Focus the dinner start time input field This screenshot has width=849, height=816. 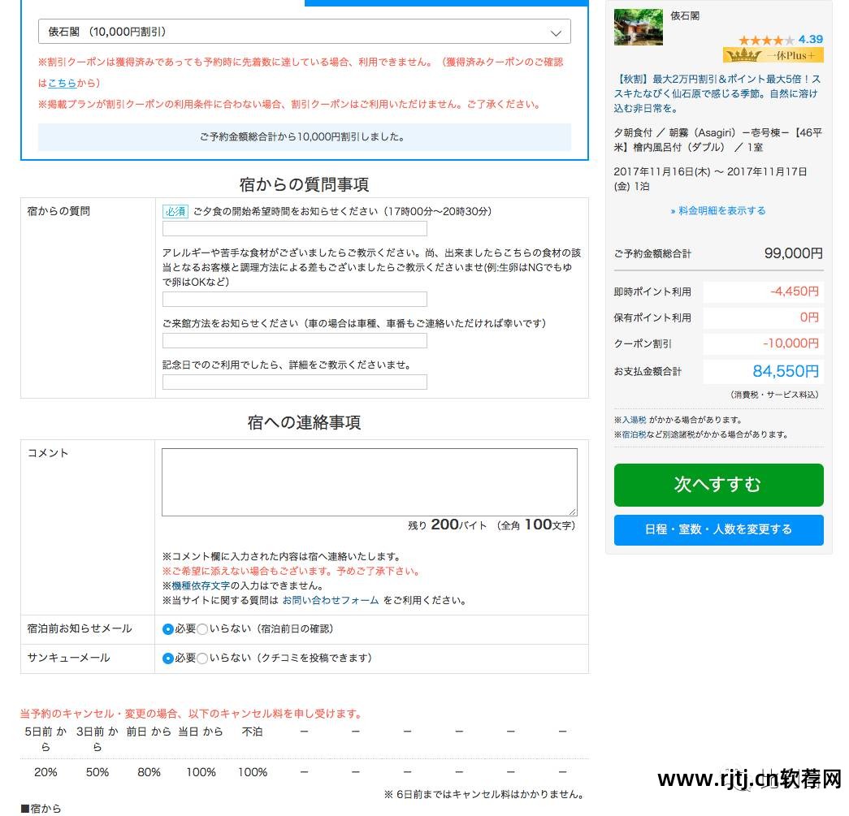click(295, 229)
